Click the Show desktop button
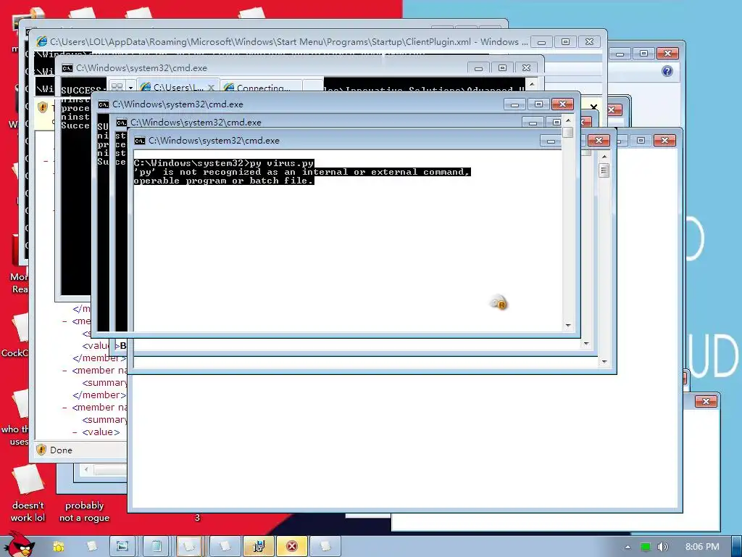Image resolution: width=742 pixels, height=557 pixels. click(x=737, y=547)
